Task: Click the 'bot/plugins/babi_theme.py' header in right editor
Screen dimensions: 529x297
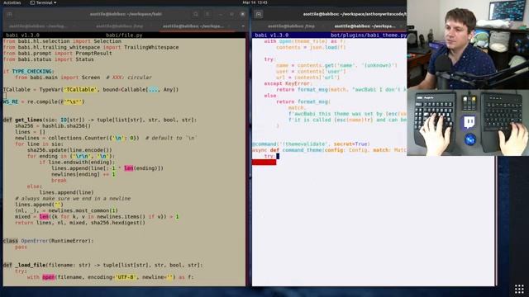Action: [369, 35]
